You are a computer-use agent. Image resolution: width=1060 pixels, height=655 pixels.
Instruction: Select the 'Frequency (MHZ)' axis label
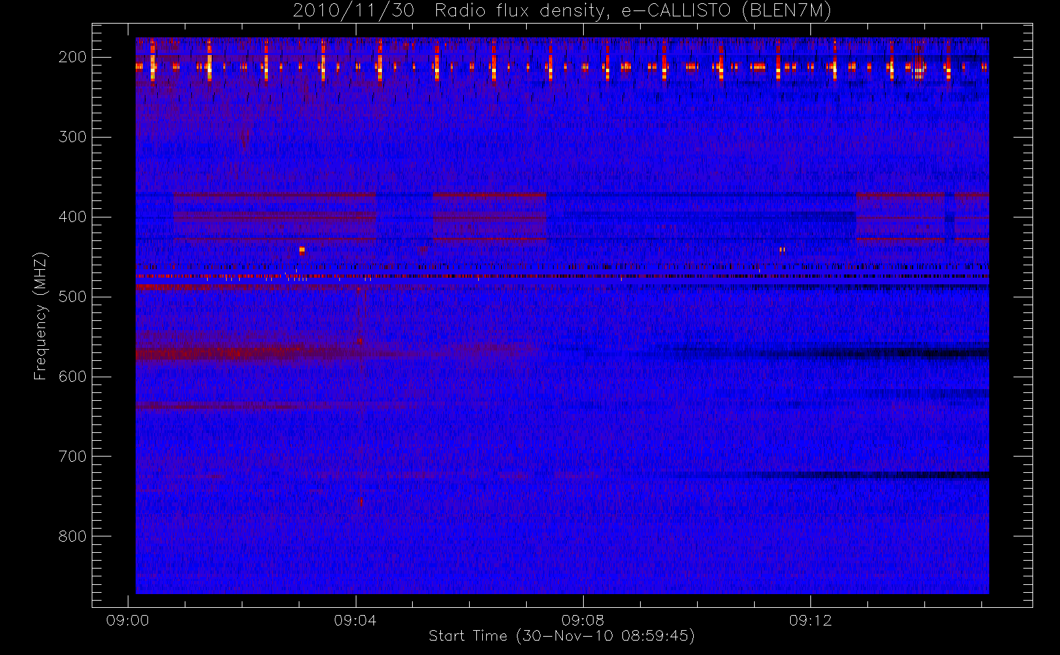tap(41, 316)
